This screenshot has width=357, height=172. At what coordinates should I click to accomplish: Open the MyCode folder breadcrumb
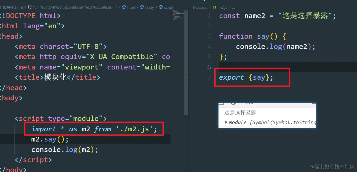tap(200, 7)
